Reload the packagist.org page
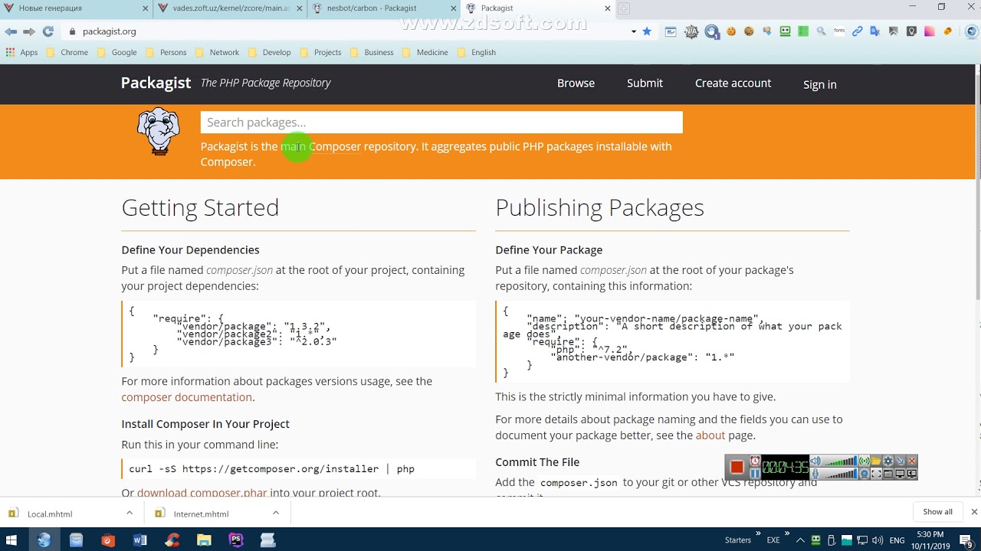Viewport: 981px width, 551px height. [x=48, y=31]
